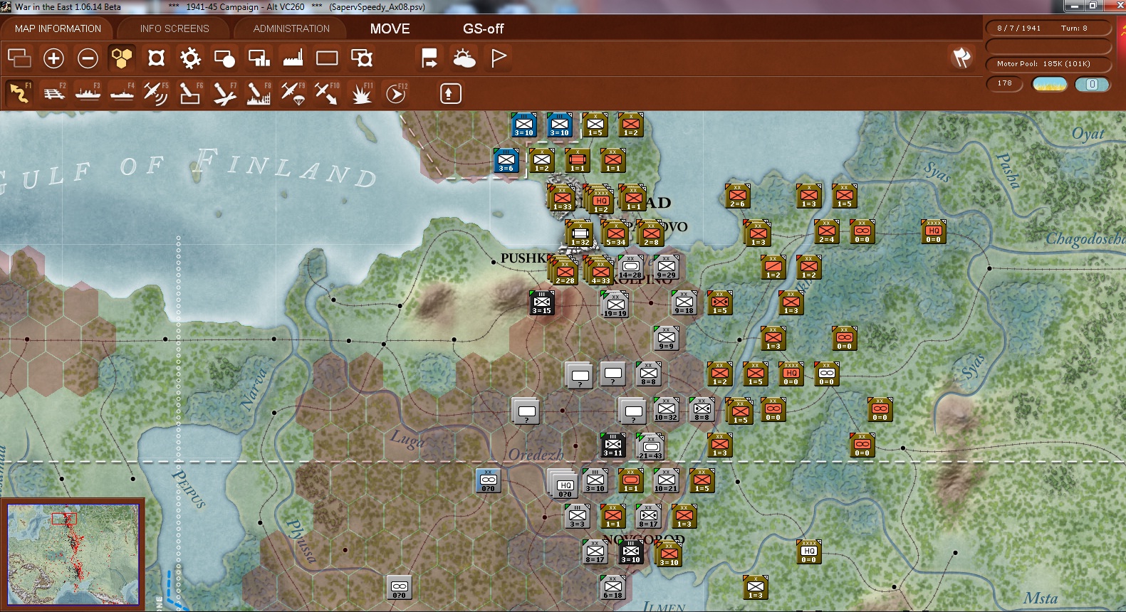The width and height of the screenshot is (1126, 612).
Task: Click the 178 counter field
Action: [1004, 83]
